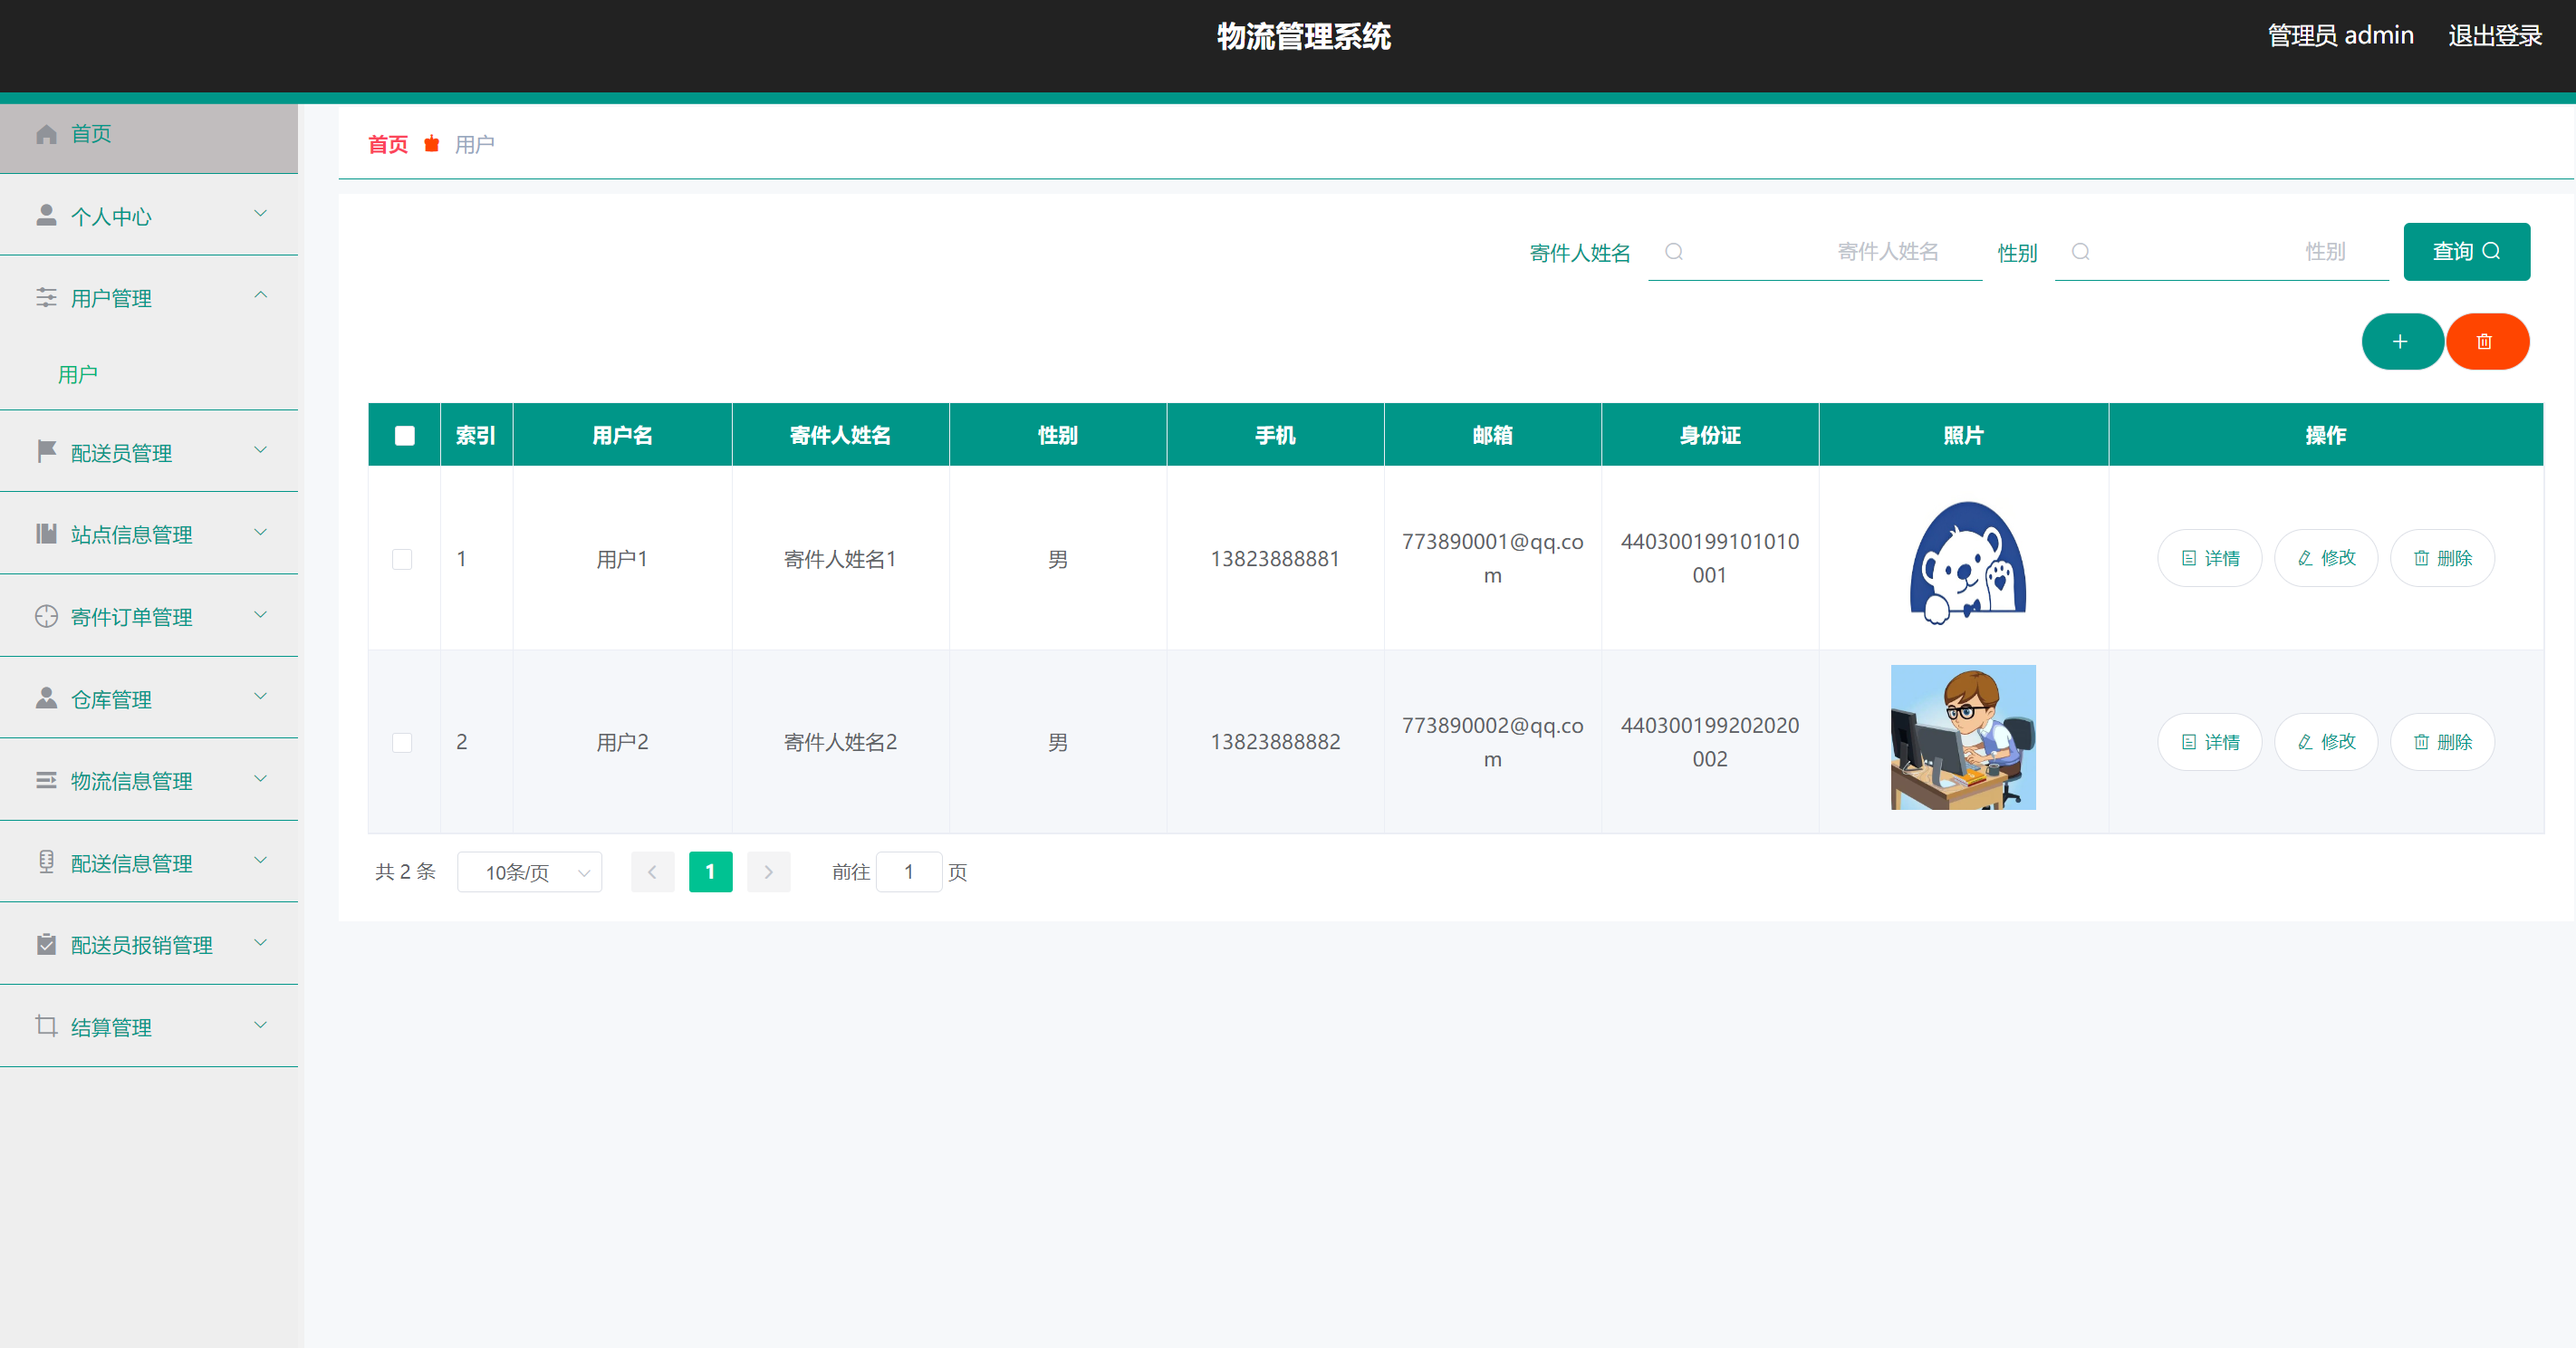The image size is (2576, 1348).
Task: Click the red breadcrumb separator icon
Action: point(431,144)
